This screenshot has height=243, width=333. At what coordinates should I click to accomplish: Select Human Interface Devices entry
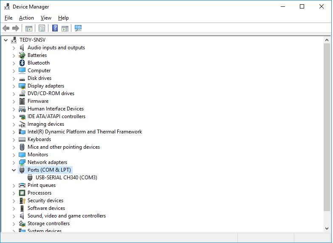pyautogui.click(x=55, y=109)
